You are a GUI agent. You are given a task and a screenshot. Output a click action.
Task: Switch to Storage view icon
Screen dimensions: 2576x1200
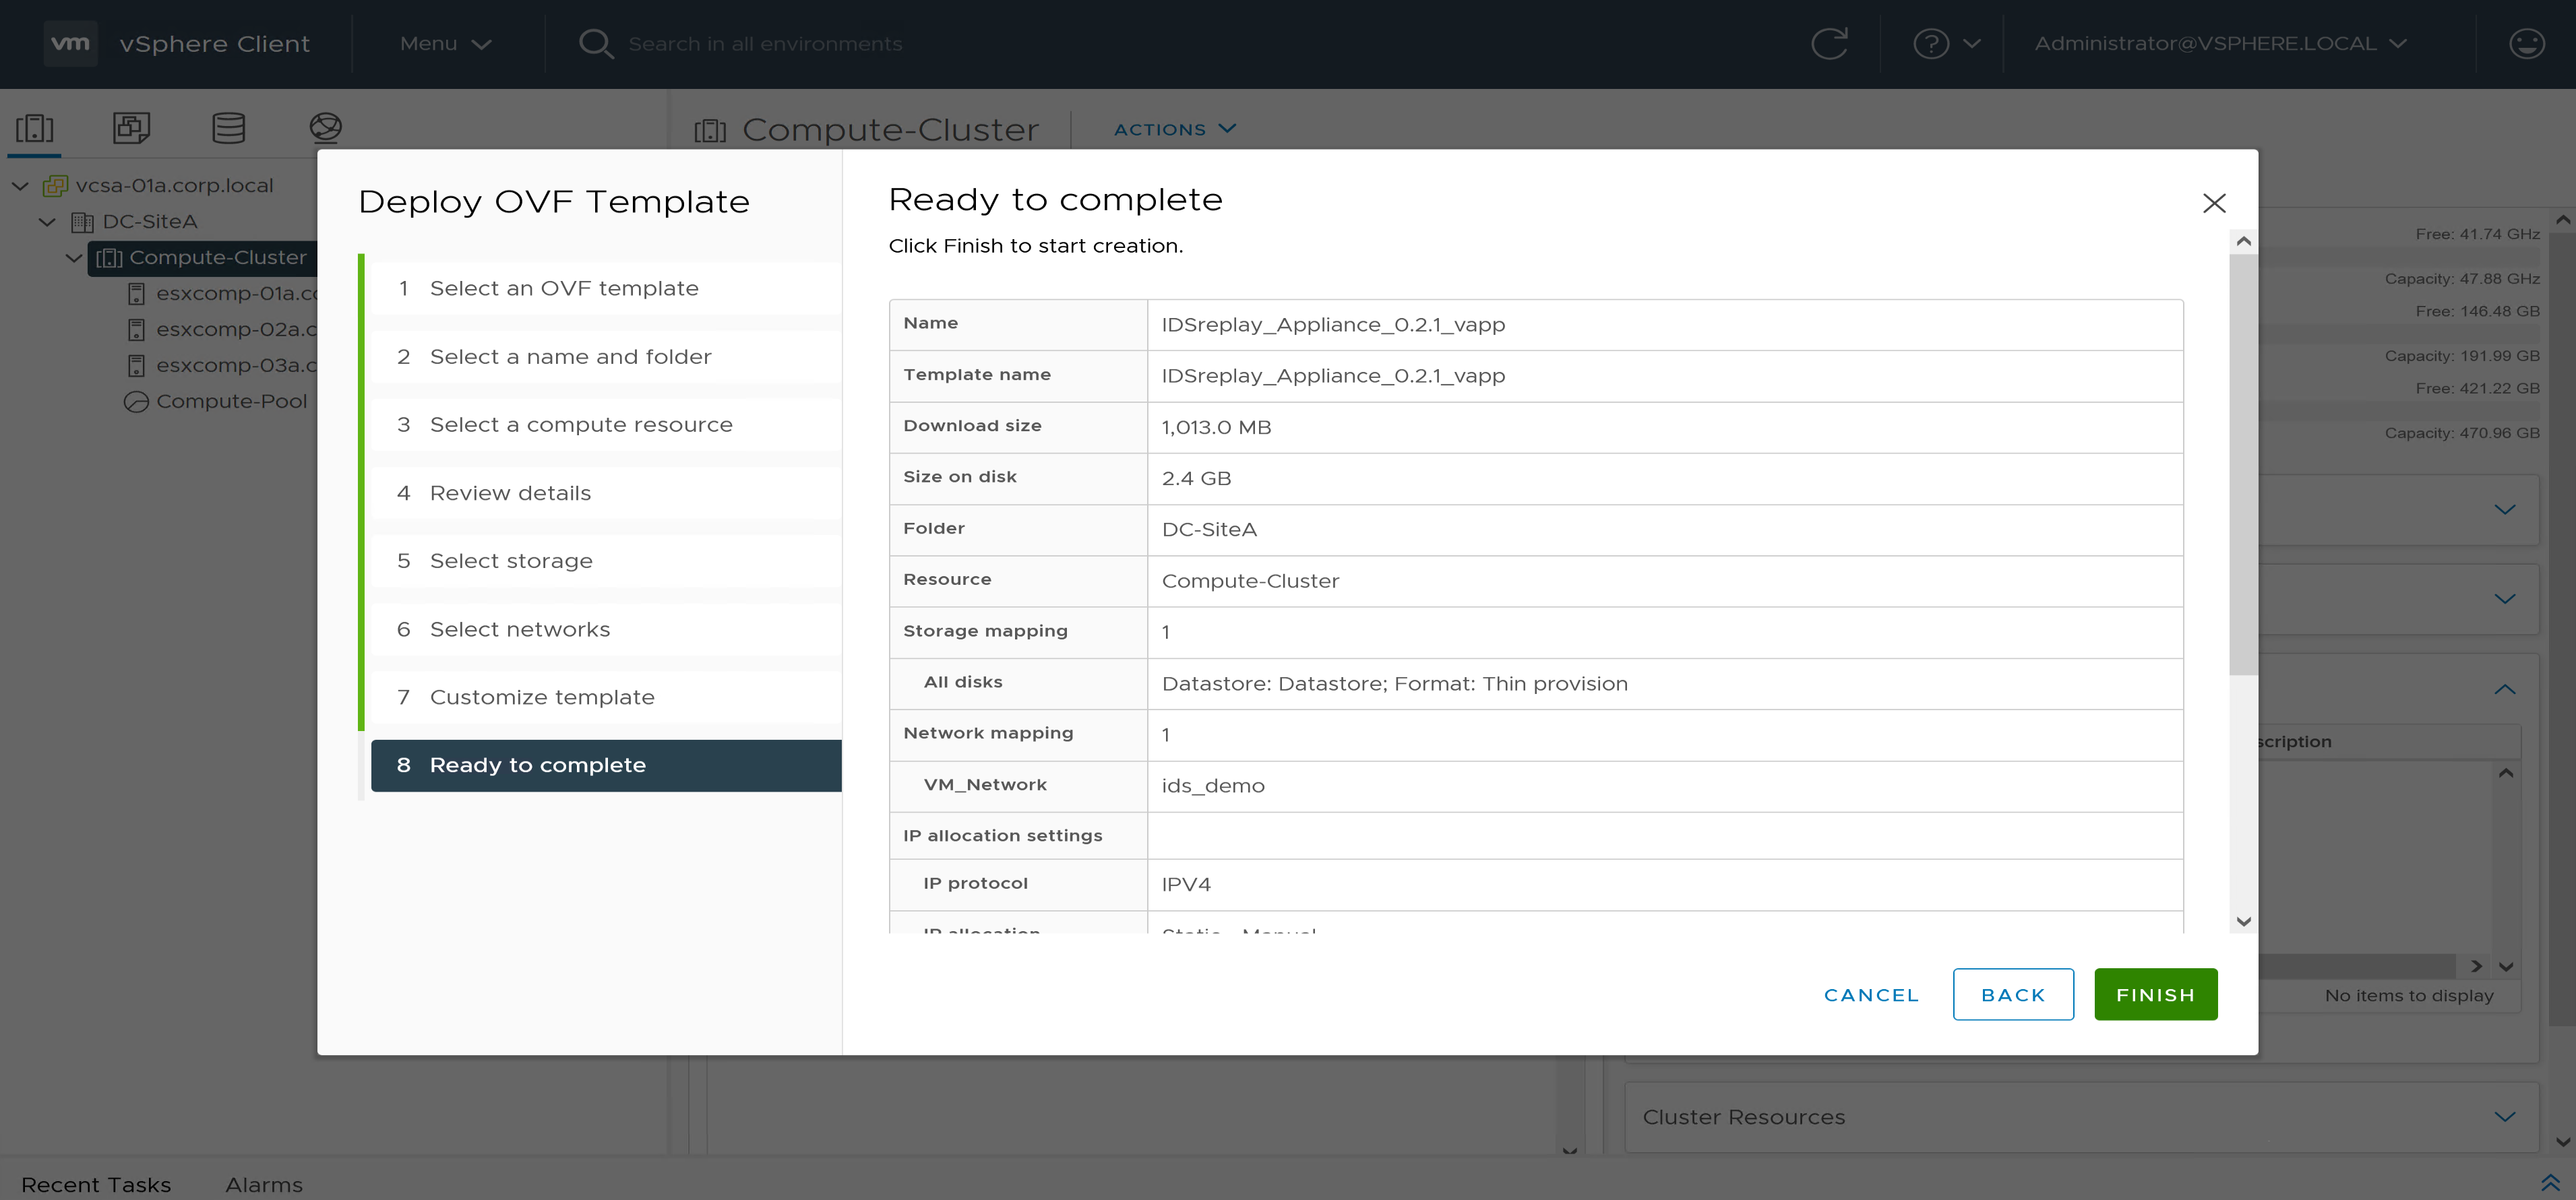[x=228, y=128]
